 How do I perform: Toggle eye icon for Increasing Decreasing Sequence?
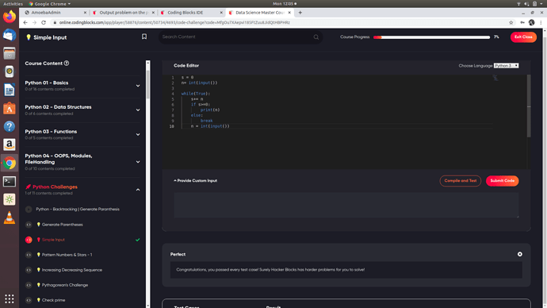(29, 270)
